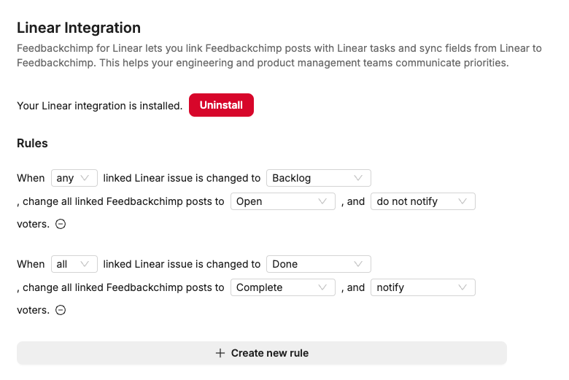This screenshot has height=380, width=569.
Task: Click "Your Linear integration is installed" text
Action: pyautogui.click(x=99, y=106)
